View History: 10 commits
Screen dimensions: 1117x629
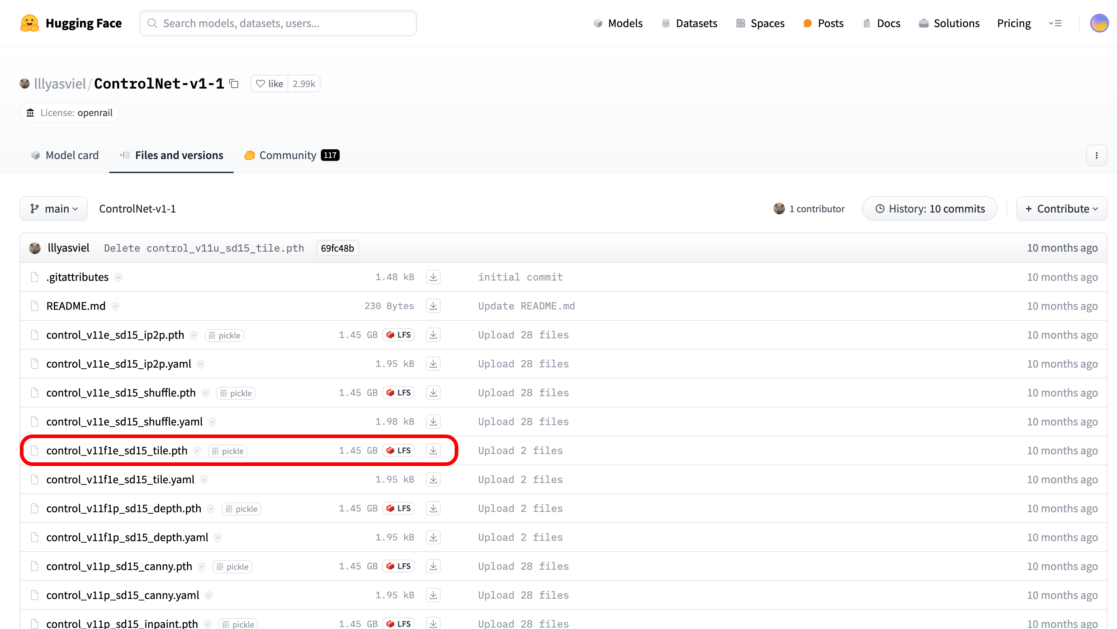[930, 209]
